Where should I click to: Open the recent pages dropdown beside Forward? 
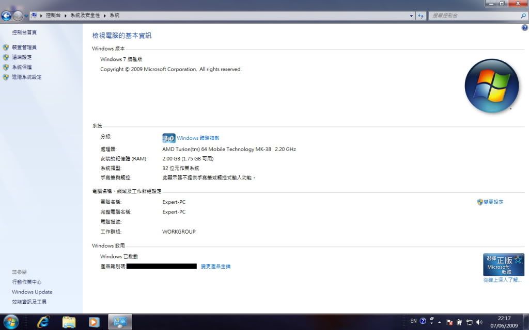coord(26,16)
